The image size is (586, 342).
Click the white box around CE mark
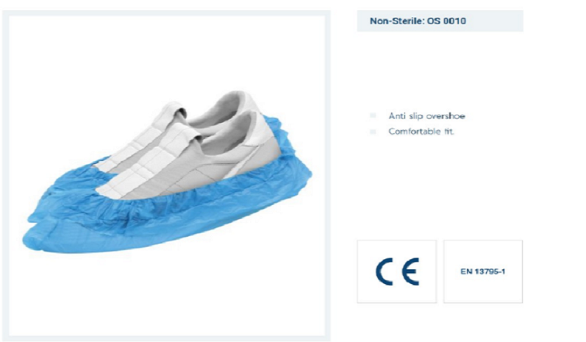pos(397,271)
